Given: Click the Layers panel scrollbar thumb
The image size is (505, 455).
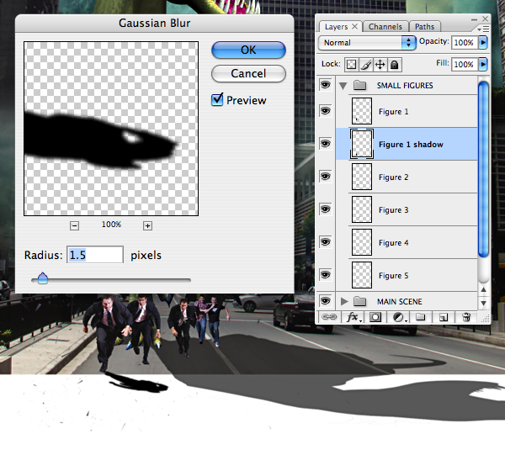Looking at the screenshot, I should pyautogui.click(x=483, y=169).
